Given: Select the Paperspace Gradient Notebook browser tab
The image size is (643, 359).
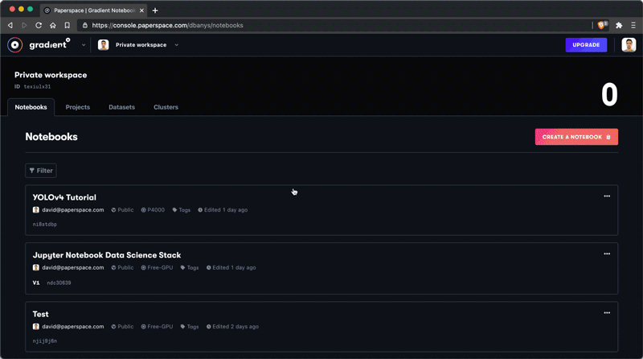Looking at the screenshot, I should (x=94, y=10).
